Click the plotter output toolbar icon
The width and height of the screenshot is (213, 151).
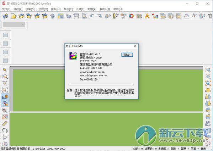[x=76, y=16]
